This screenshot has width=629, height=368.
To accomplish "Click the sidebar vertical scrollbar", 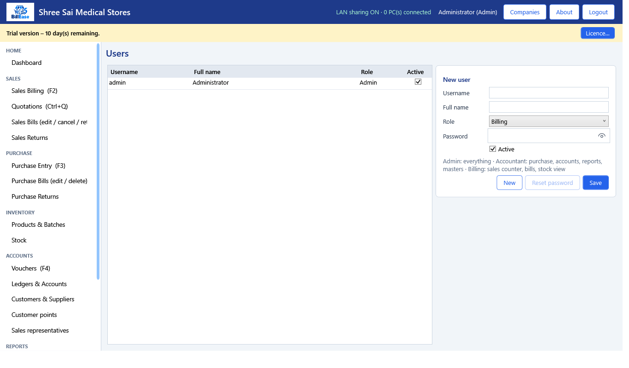I will [x=98, y=161].
